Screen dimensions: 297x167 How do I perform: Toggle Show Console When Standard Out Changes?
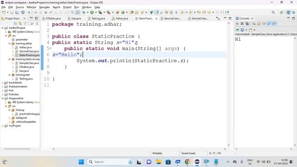pyautogui.click(x=269, y=24)
